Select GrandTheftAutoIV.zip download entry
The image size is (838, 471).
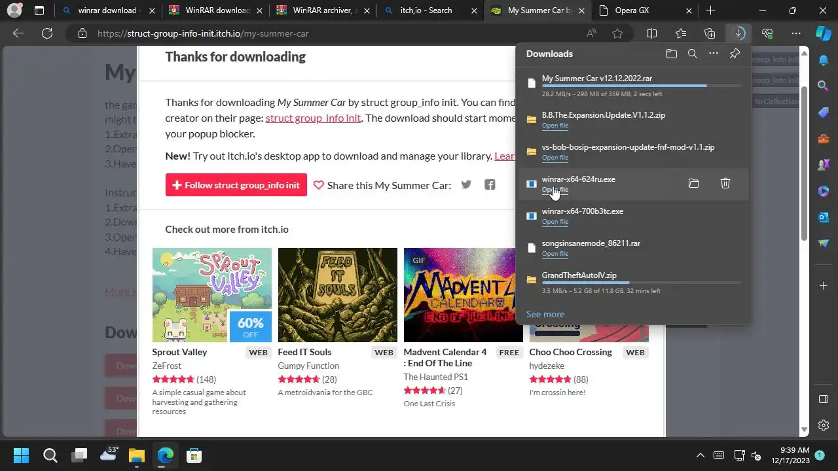tap(633, 283)
